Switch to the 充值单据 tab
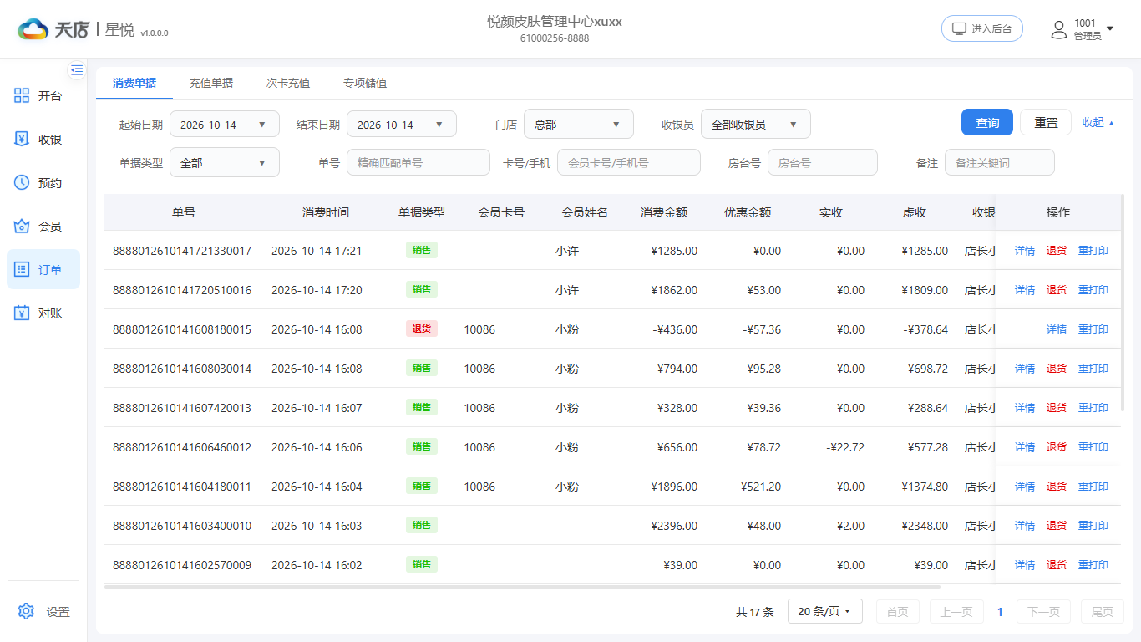The image size is (1141, 642). tap(211, 83)
